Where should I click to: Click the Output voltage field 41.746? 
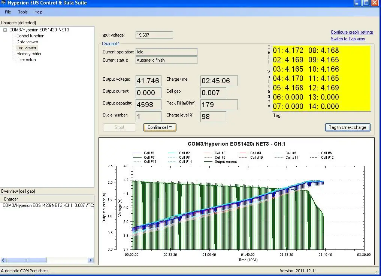tap(148, 81)
